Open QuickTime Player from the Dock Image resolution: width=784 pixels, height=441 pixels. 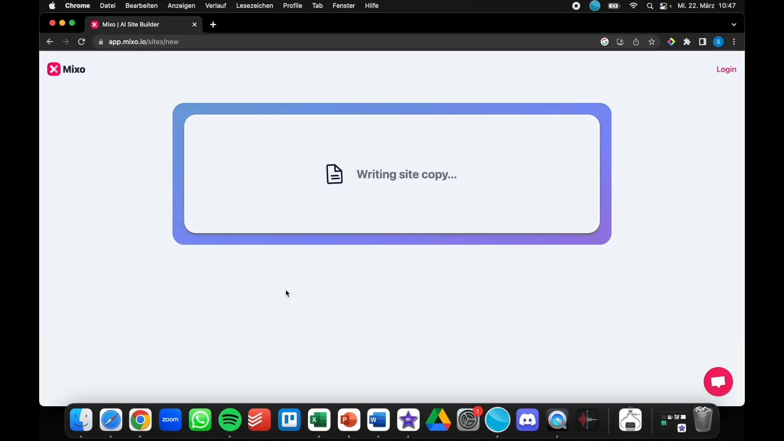557,420
